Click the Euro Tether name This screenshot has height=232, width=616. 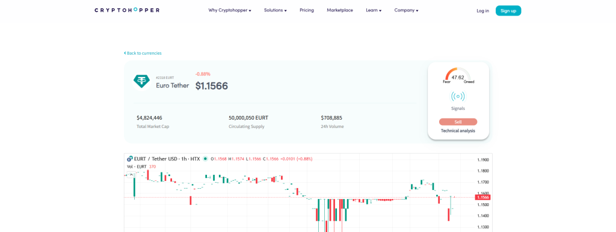(x=173, y=85)
